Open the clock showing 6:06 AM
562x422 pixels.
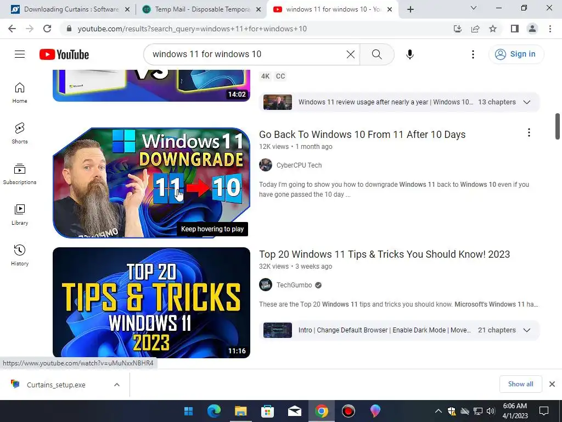515,411
